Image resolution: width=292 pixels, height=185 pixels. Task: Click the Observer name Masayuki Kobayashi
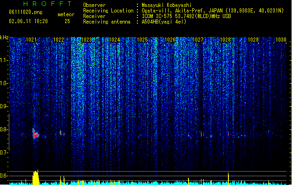click(167, 5)
